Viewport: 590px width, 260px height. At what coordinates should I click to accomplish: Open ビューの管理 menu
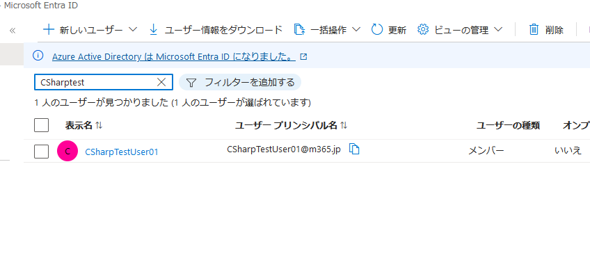pos(461,30)
